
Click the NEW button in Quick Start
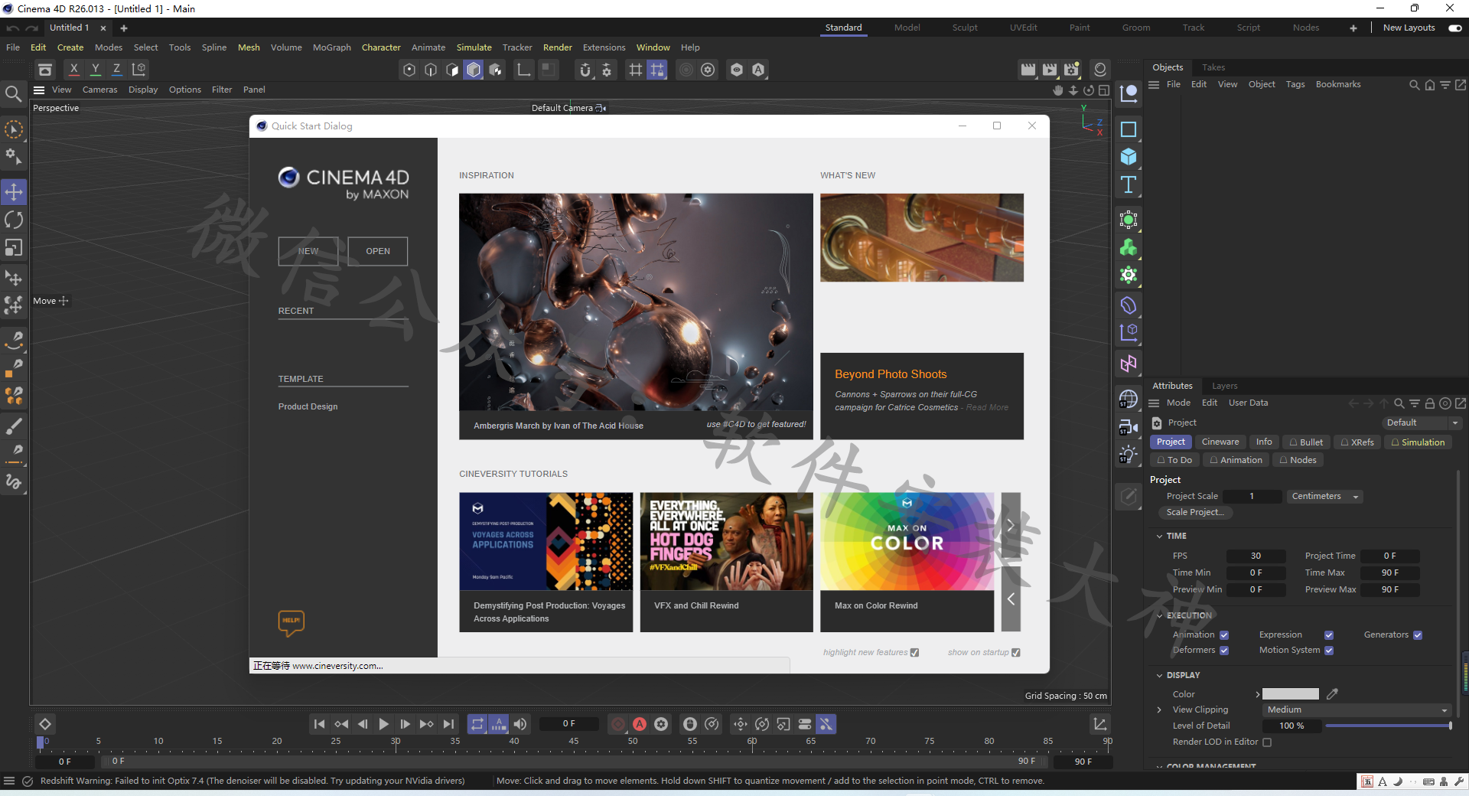(308, 251)
